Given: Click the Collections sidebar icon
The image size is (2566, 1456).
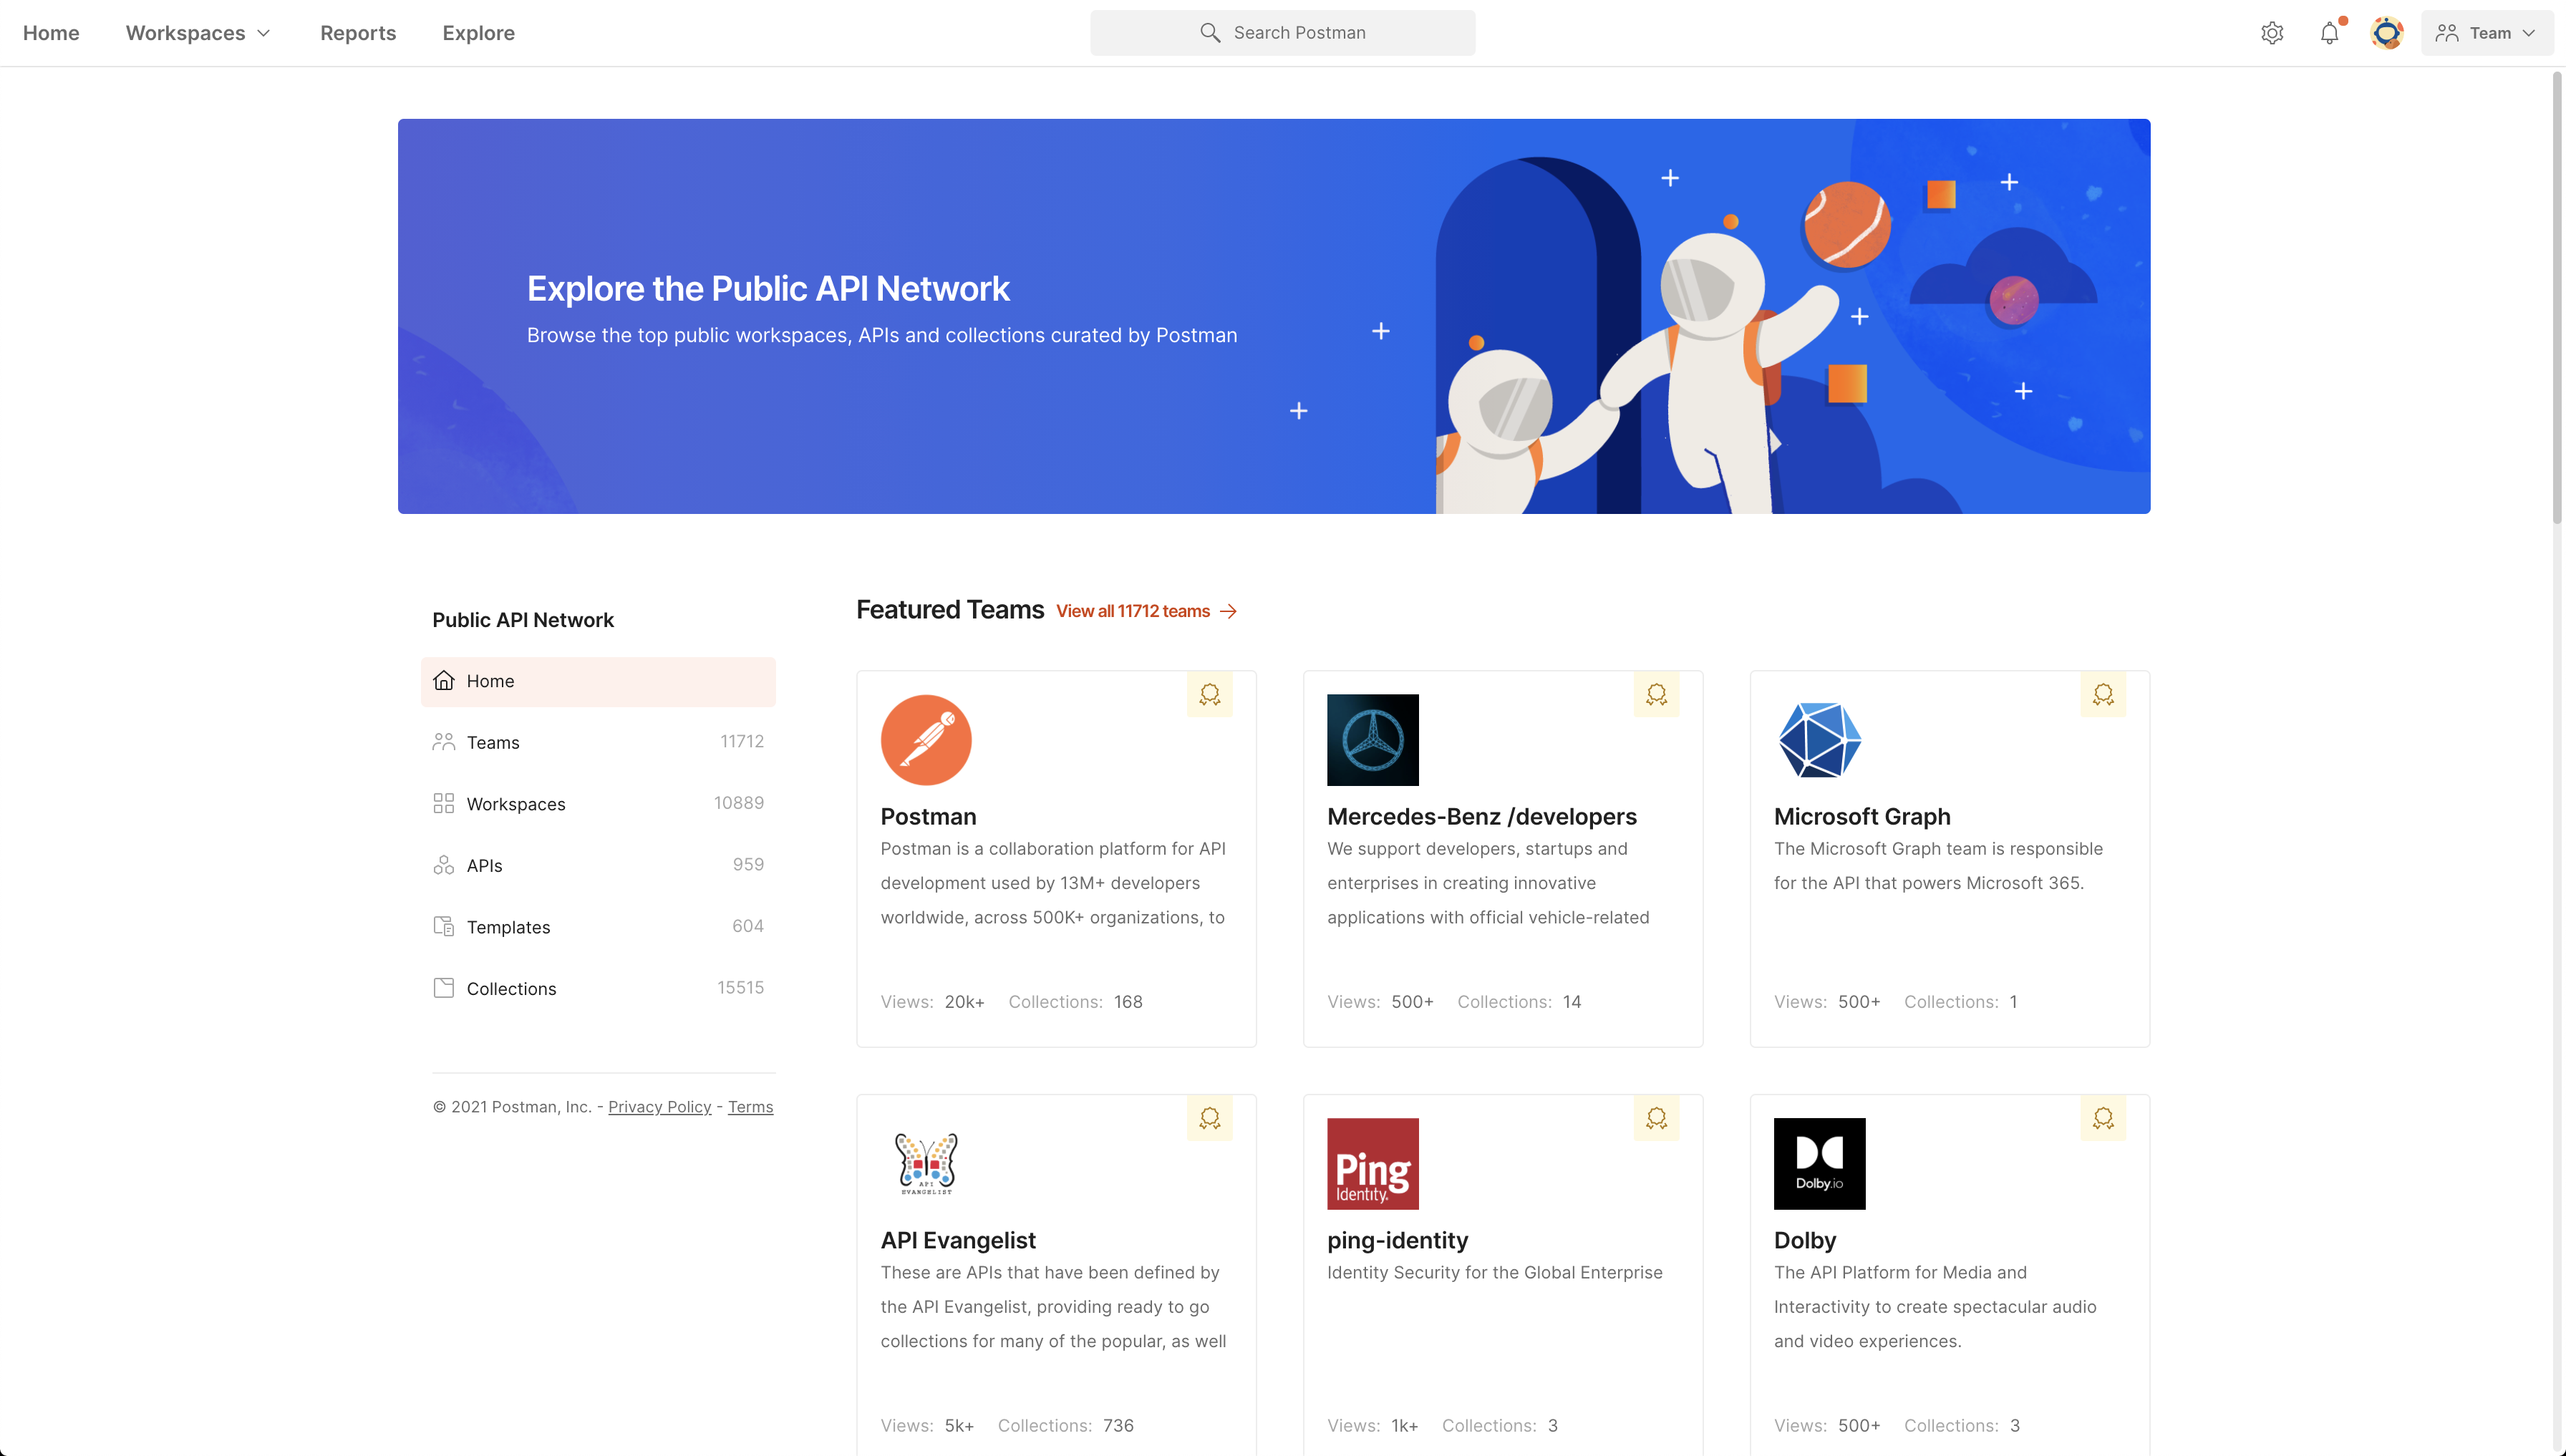Looking at the screenshot, I should [x=442, y=987].
